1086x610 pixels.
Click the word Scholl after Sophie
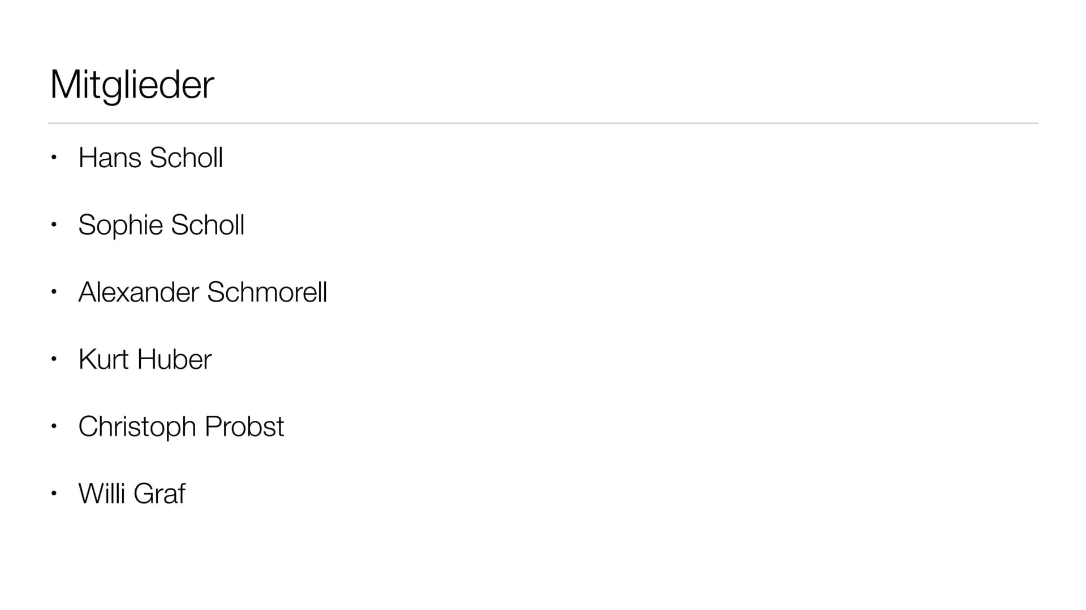(208, 225)
